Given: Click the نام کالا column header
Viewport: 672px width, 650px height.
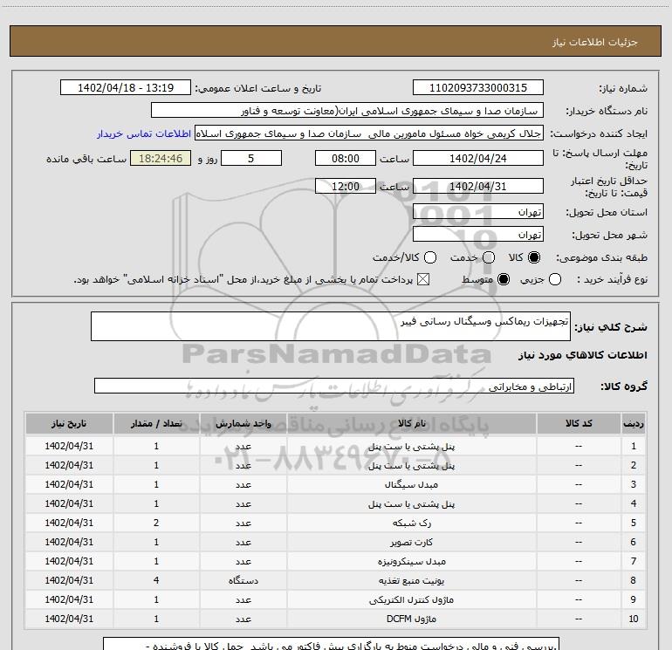Looking at the screenshot, I should click(411, 424).
